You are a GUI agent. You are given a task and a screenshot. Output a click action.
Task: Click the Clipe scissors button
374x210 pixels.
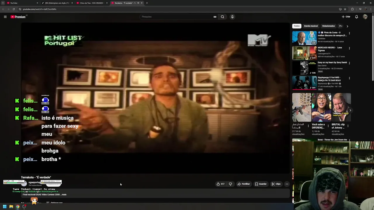pyautogui.click(x=276, y=184)
